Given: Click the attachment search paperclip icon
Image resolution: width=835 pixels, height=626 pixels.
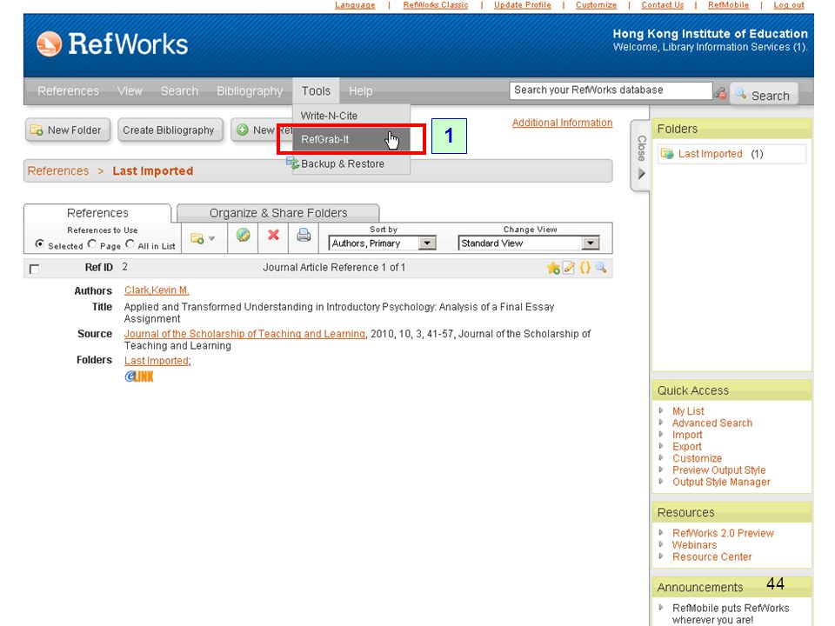Looking at the screenshot, I should 720,93.
